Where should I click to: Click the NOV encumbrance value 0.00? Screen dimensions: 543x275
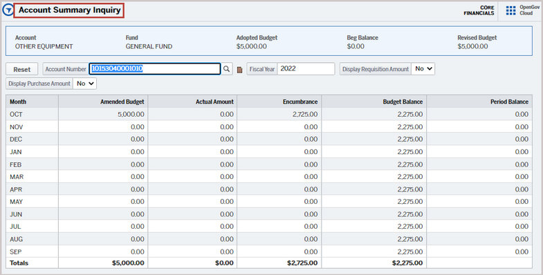pos(311,127)
